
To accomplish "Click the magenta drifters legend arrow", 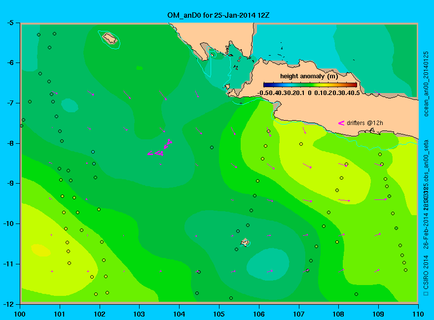I will tap(341, 123).
